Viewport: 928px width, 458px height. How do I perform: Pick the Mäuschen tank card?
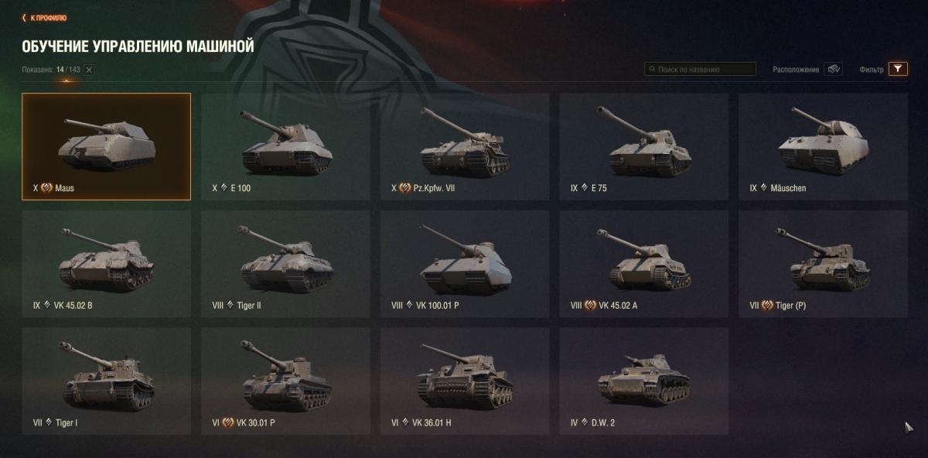click(823, 147)
